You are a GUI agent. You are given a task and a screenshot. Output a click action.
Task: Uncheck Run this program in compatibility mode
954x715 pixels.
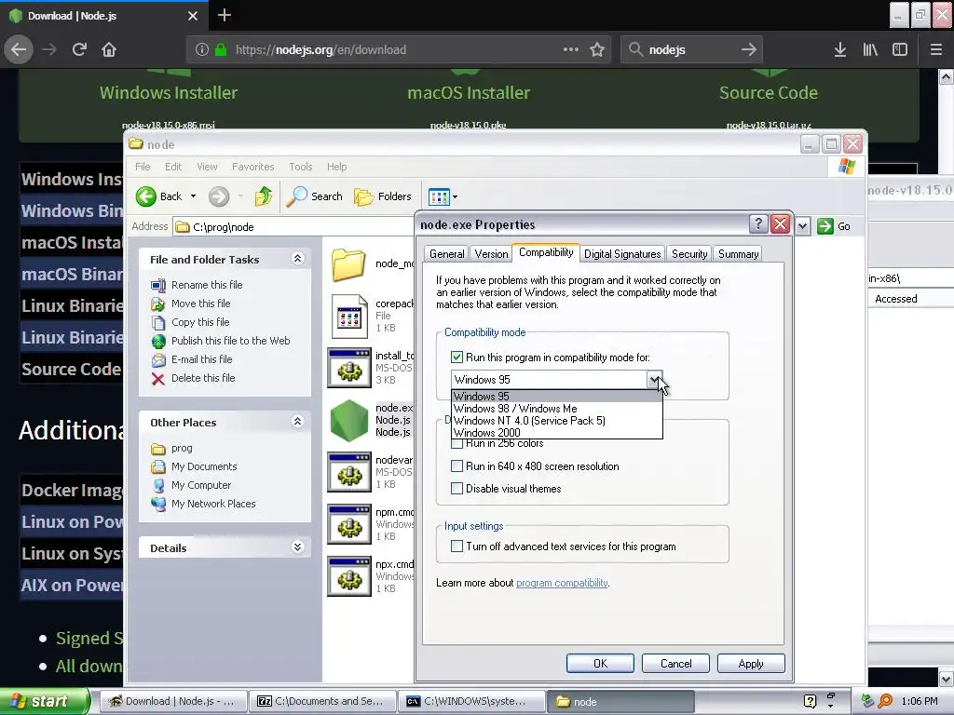pos(457,357)
